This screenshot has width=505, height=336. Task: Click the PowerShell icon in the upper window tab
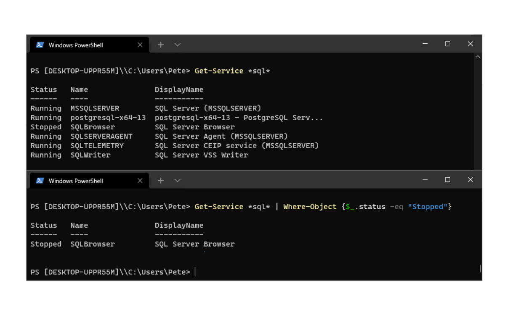click(40, 45)
